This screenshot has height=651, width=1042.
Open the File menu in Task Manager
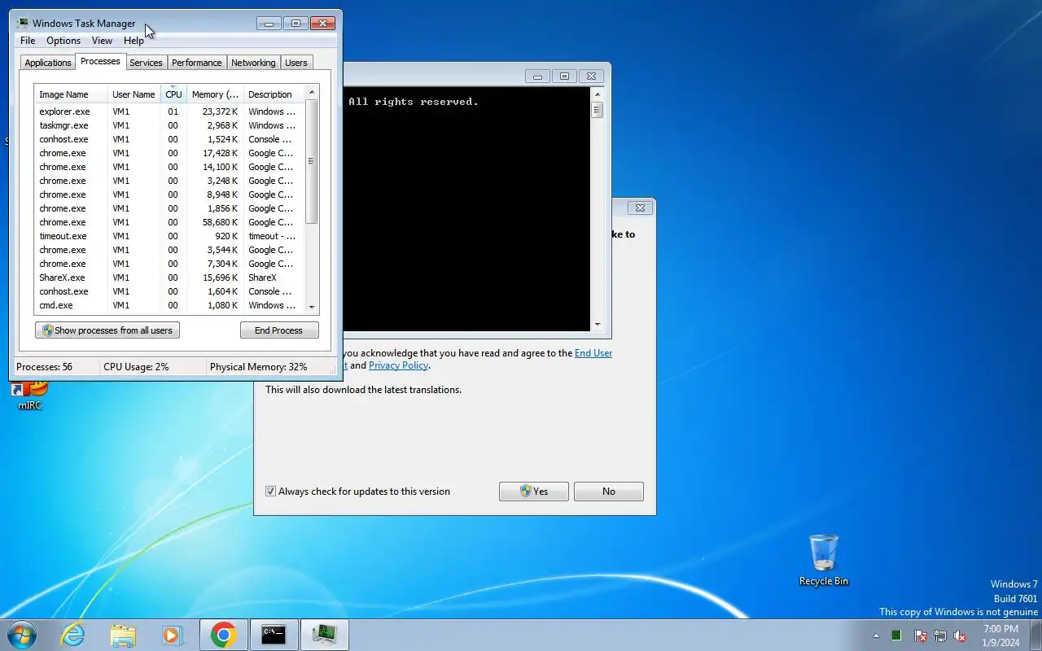click(28, 41)
